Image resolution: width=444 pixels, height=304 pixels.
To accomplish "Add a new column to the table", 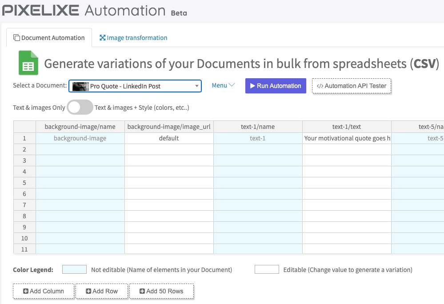I will tap(44, 291).
